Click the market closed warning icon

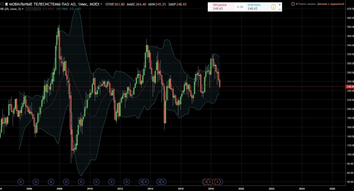(293, 4)
